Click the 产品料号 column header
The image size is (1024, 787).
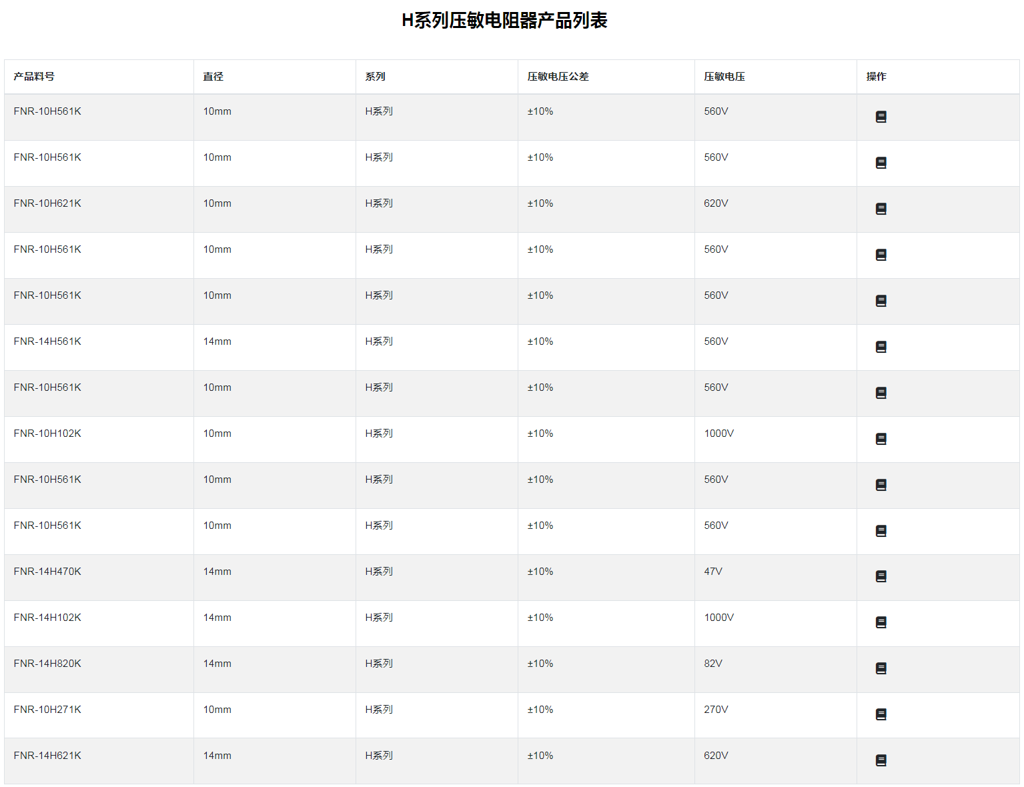(x=34, y=77)
